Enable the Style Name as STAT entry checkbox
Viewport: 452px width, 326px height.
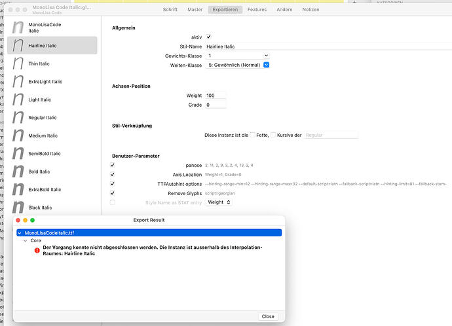tap(113, 202)
